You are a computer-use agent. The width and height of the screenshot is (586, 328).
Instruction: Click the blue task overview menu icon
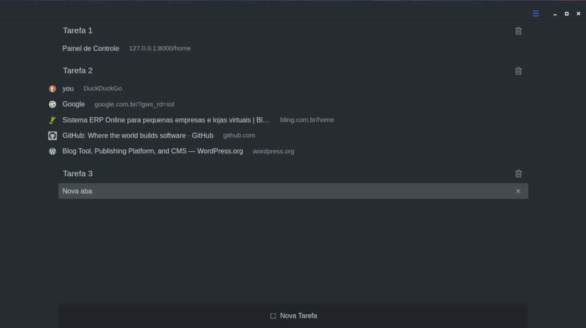point(536,14)
